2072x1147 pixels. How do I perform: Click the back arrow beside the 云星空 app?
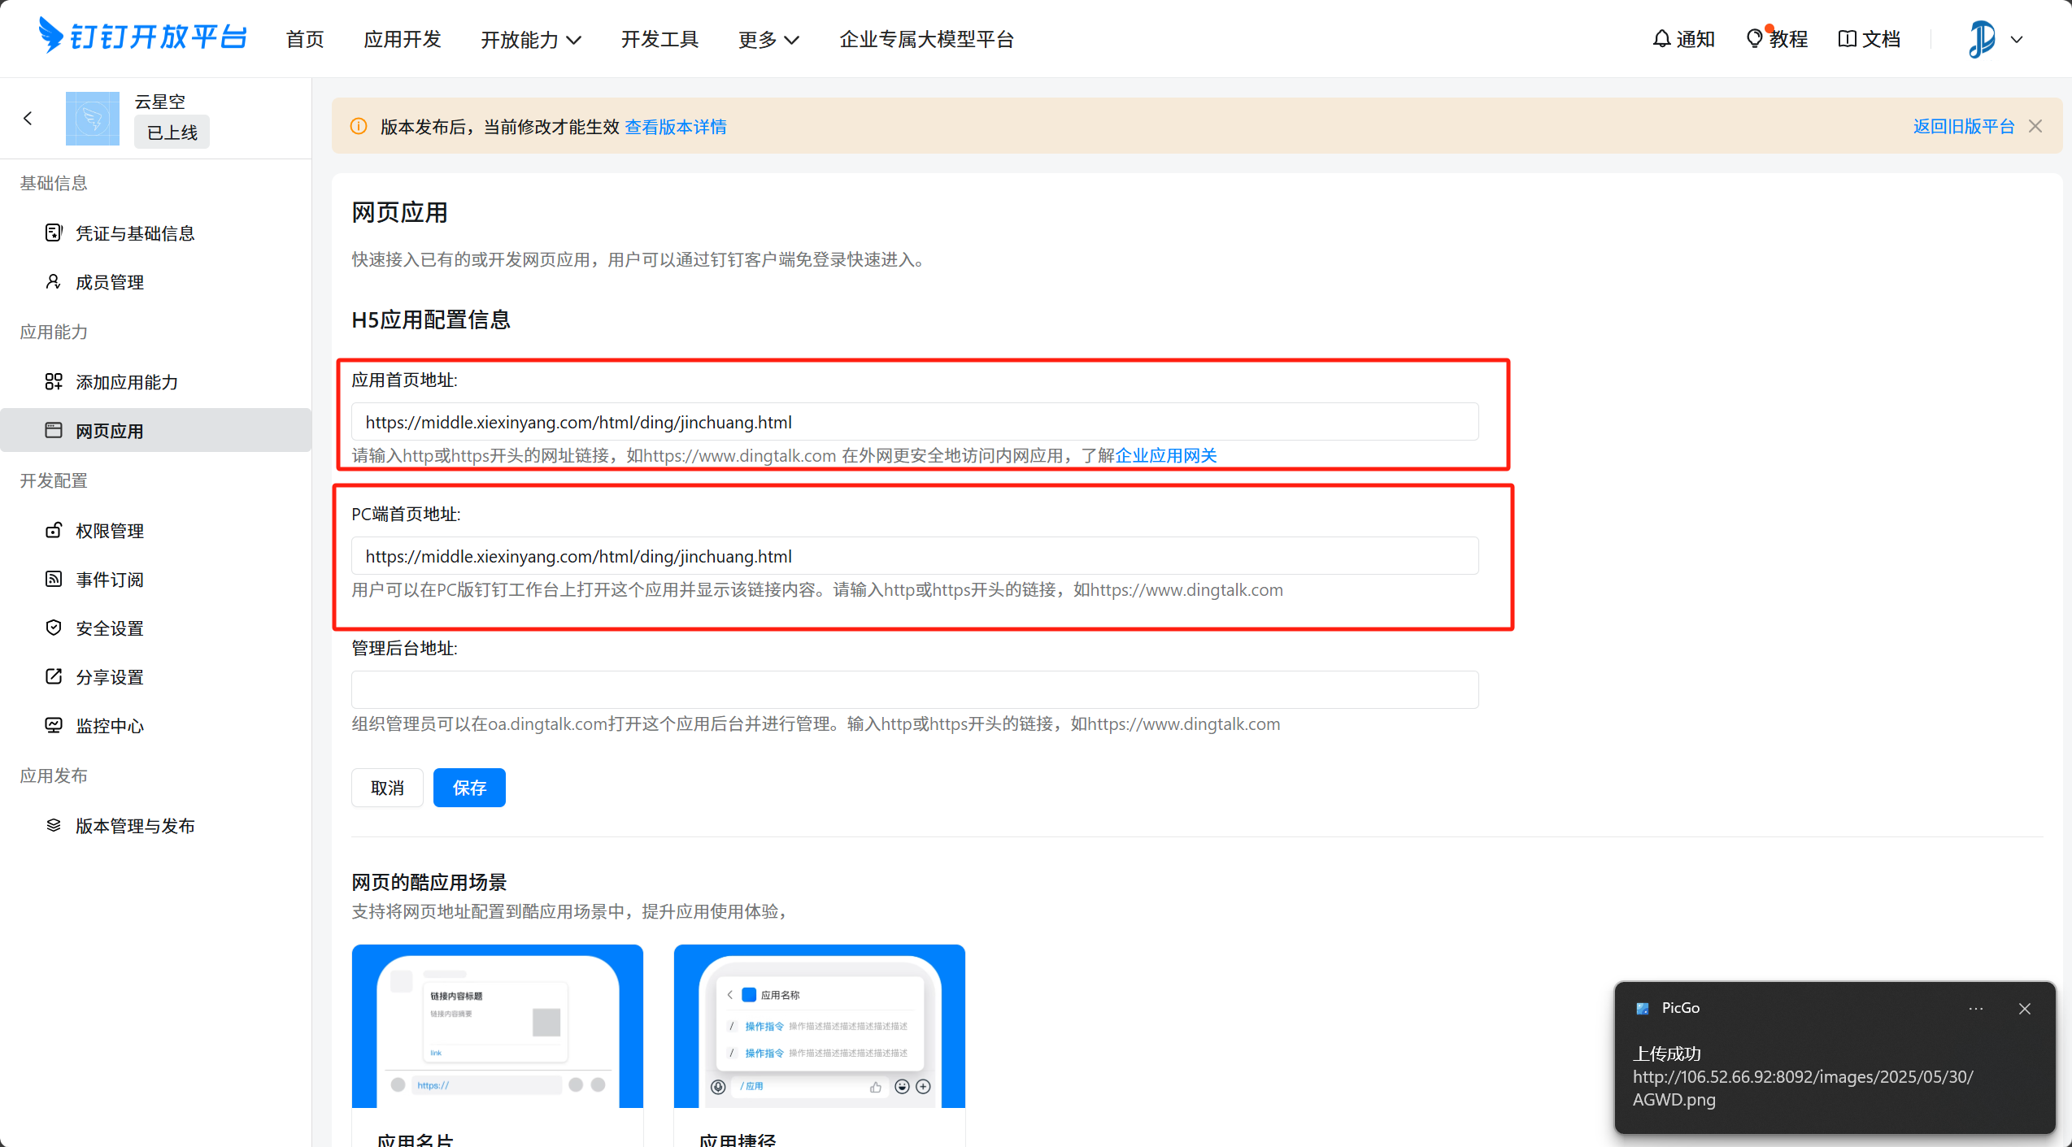click(x=28, y=118)
